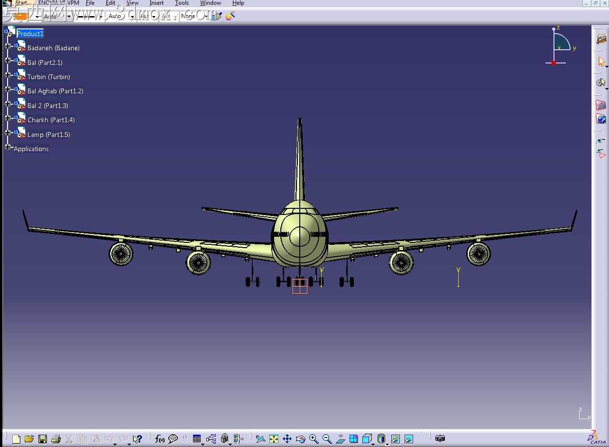
Task: Open the View menu
Action: pos(132,3)
